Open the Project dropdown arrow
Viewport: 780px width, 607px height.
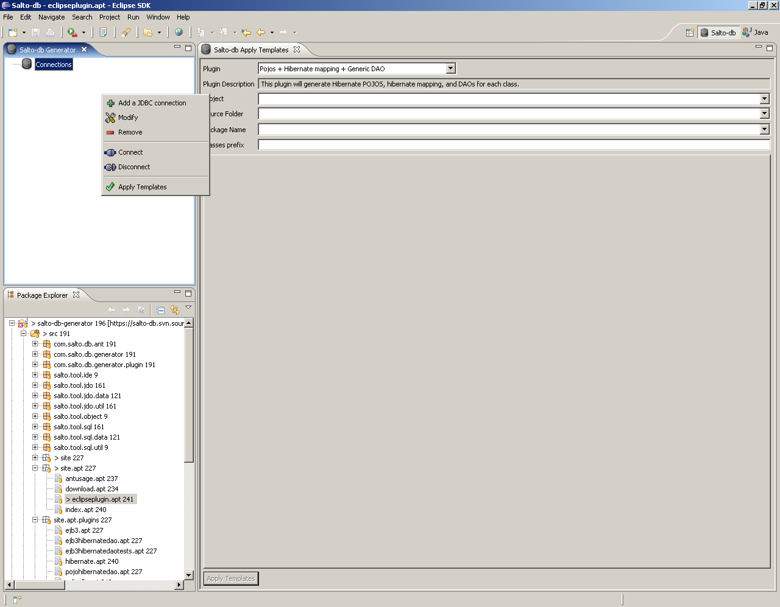[x=765, y=99]
